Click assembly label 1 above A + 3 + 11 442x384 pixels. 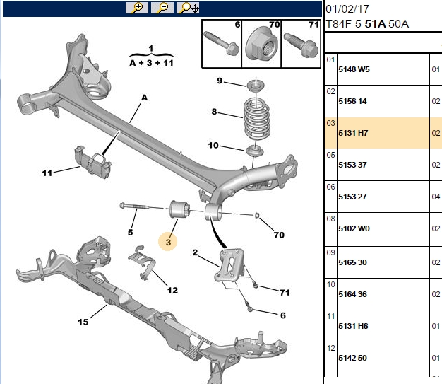coord(151,48)
